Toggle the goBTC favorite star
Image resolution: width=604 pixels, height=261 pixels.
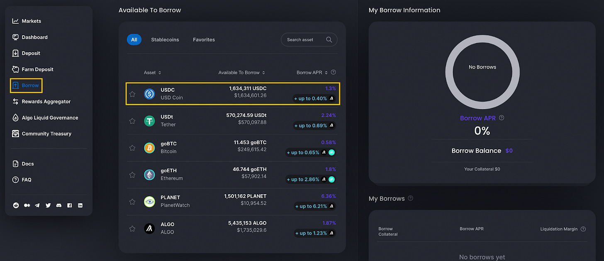pos(132,148)
